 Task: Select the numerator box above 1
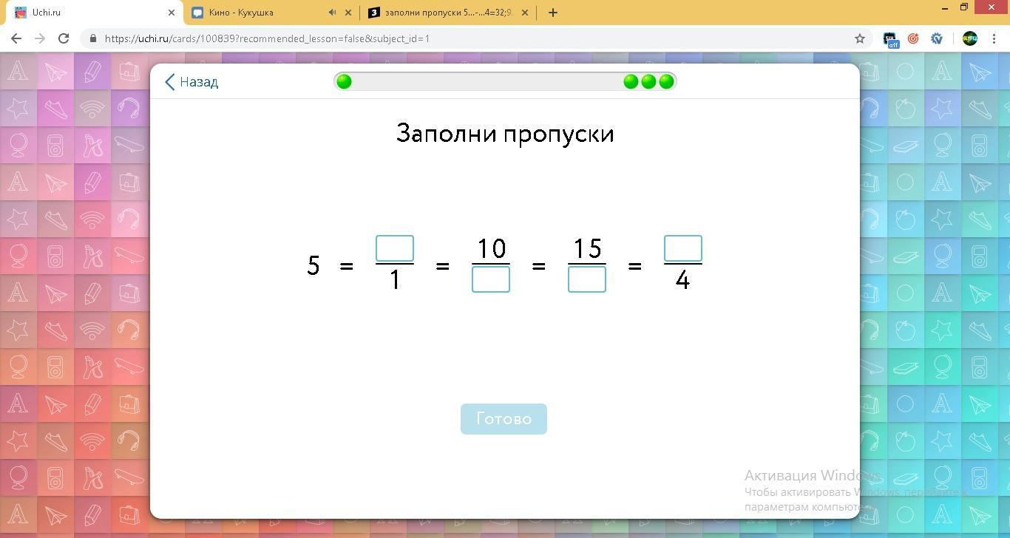click(395, 248)
